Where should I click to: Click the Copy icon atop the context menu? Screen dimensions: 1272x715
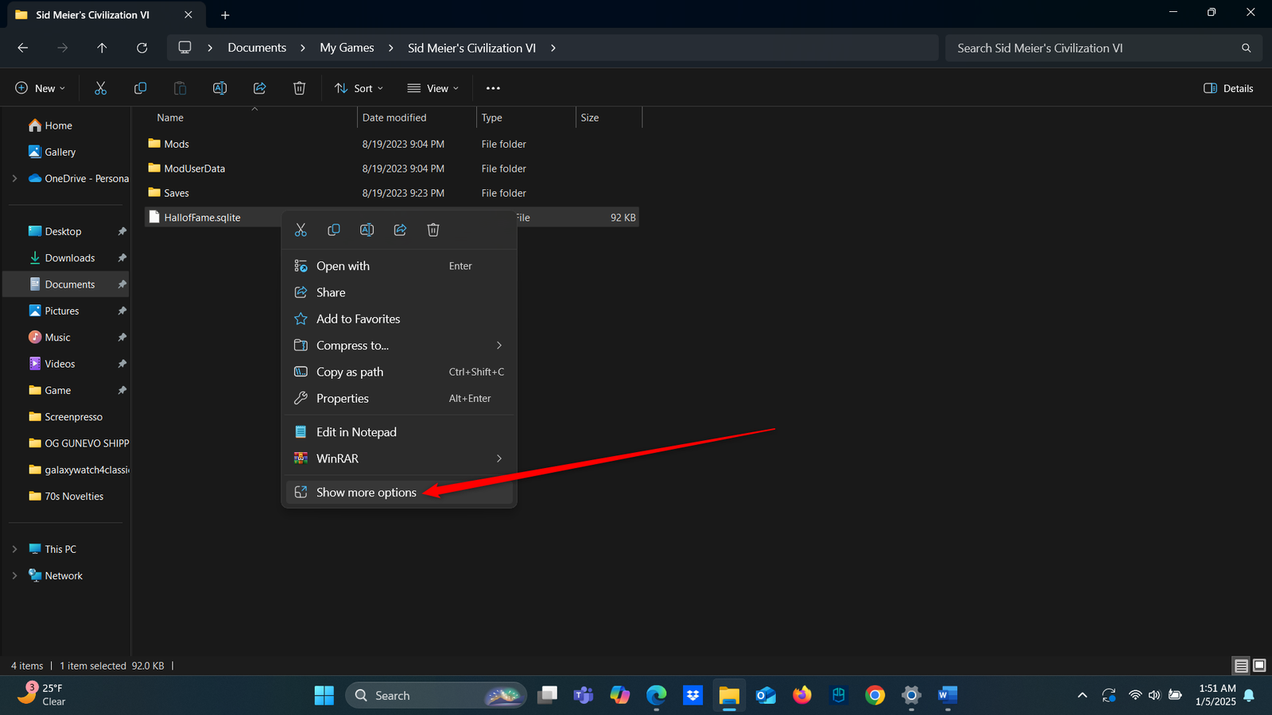[334, 230]
